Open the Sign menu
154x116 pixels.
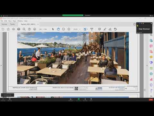pyautogui.click(x=14, y=21)
